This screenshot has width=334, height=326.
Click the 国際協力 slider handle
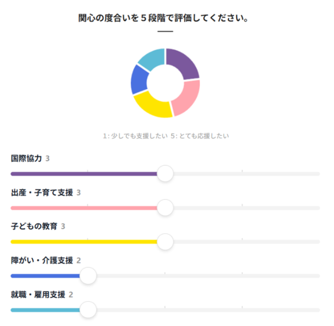coord(165,174)
